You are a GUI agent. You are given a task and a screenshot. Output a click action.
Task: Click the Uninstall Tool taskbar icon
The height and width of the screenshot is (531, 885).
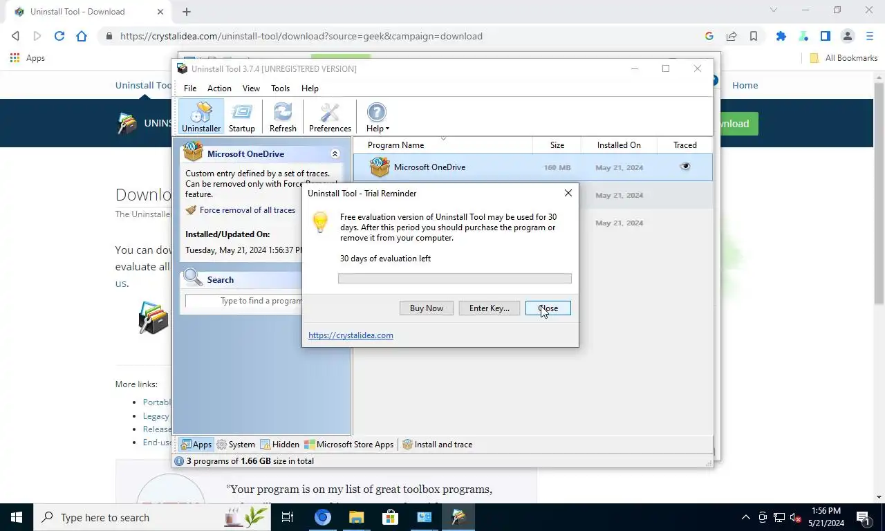[458, 517]
